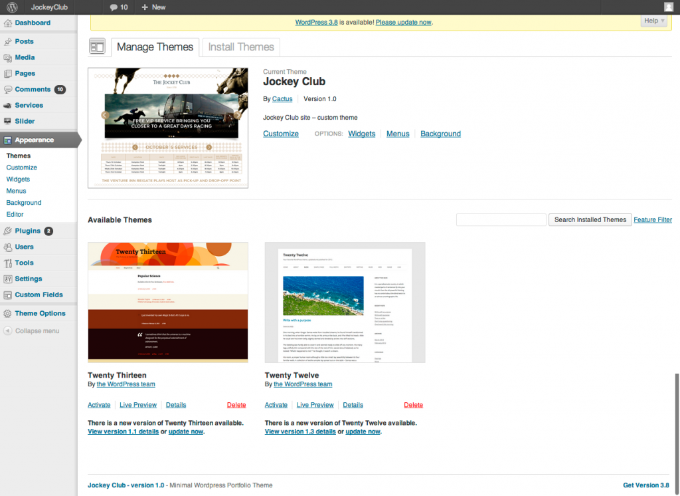Image resolution: width=680 pixels, height=496 pixels.
Task: Open the user avatar icon in admin bar
Action: [x=669, y=7]
